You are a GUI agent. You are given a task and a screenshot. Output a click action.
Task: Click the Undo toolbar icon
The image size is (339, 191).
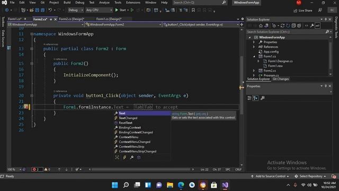(50, 10)
